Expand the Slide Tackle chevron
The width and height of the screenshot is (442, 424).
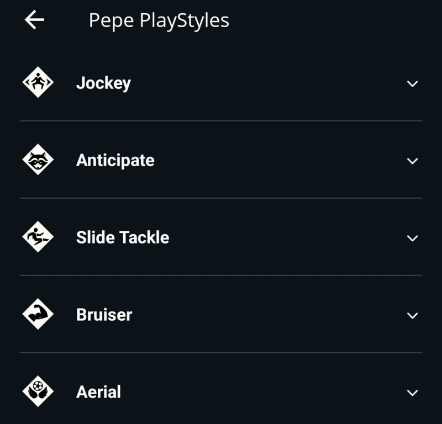click(412, 239)
